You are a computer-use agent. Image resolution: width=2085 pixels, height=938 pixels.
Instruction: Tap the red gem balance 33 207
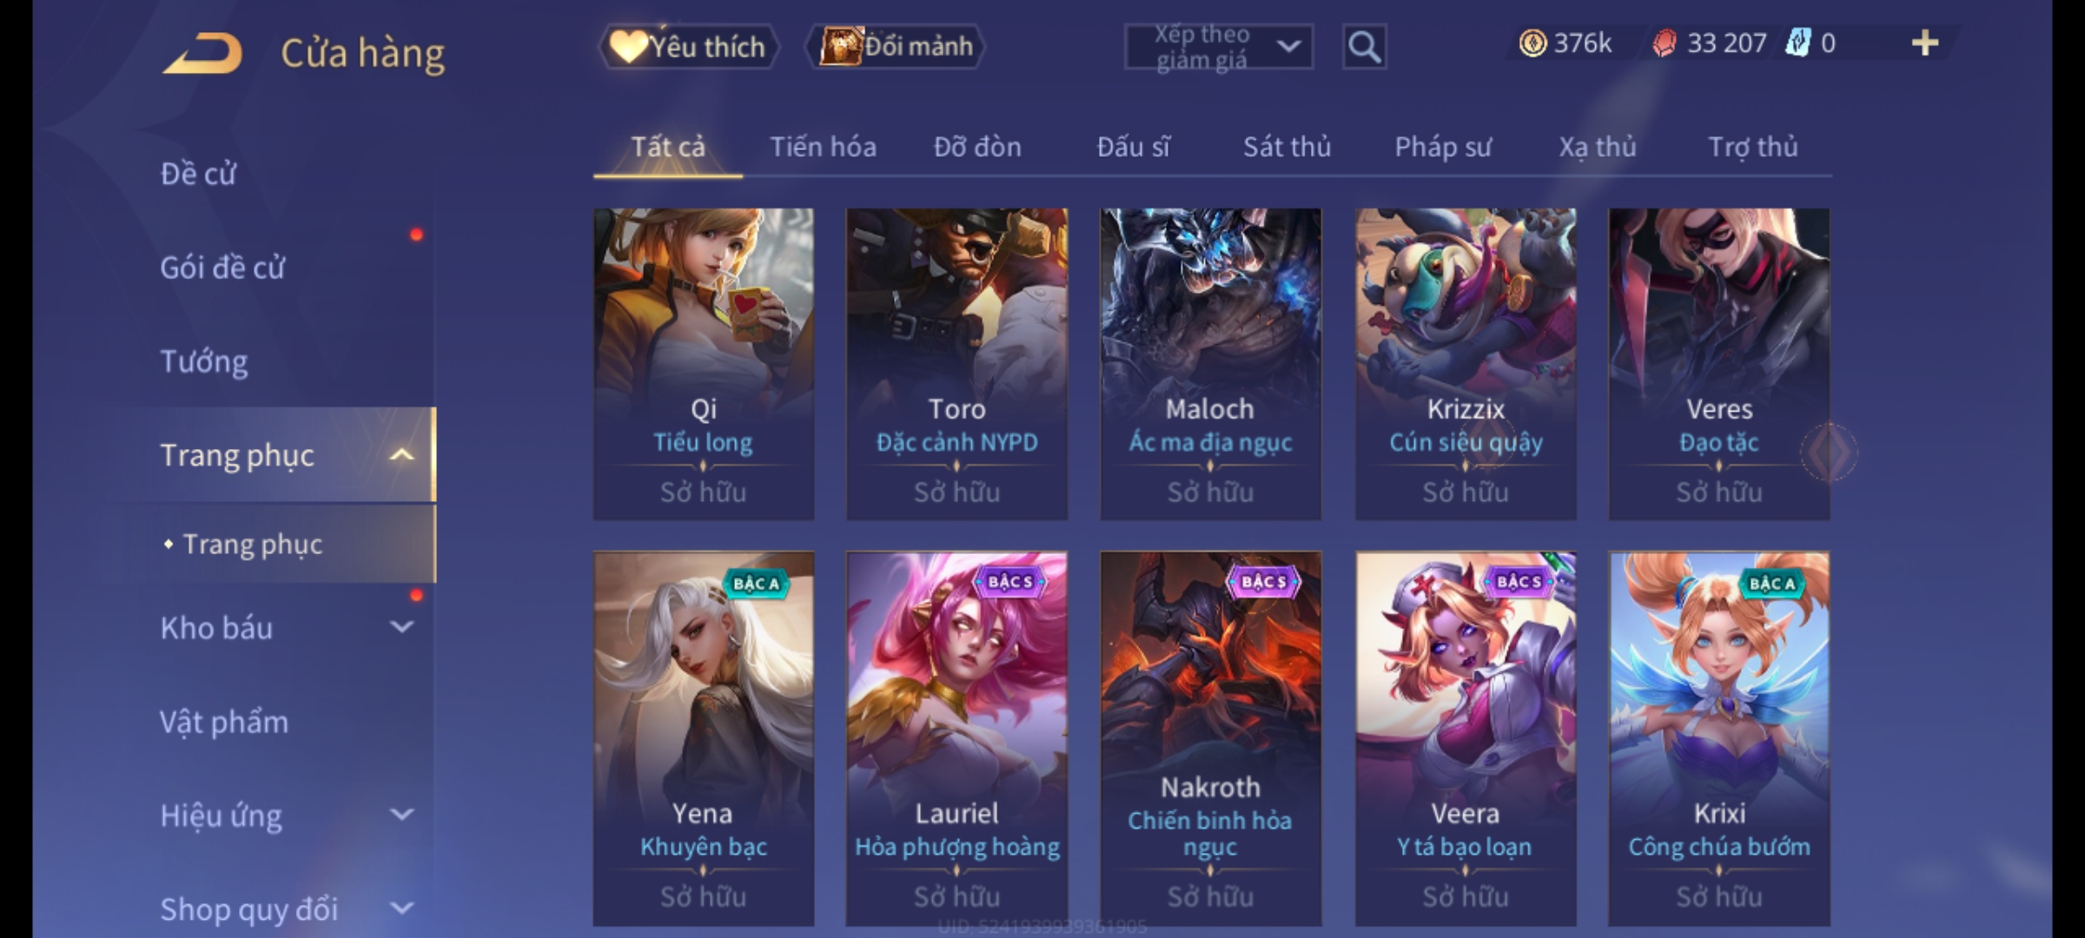pos(1709,43)
